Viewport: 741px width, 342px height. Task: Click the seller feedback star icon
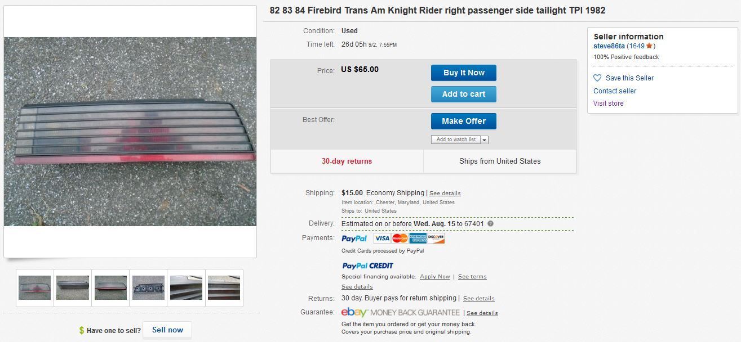(649, 46)
